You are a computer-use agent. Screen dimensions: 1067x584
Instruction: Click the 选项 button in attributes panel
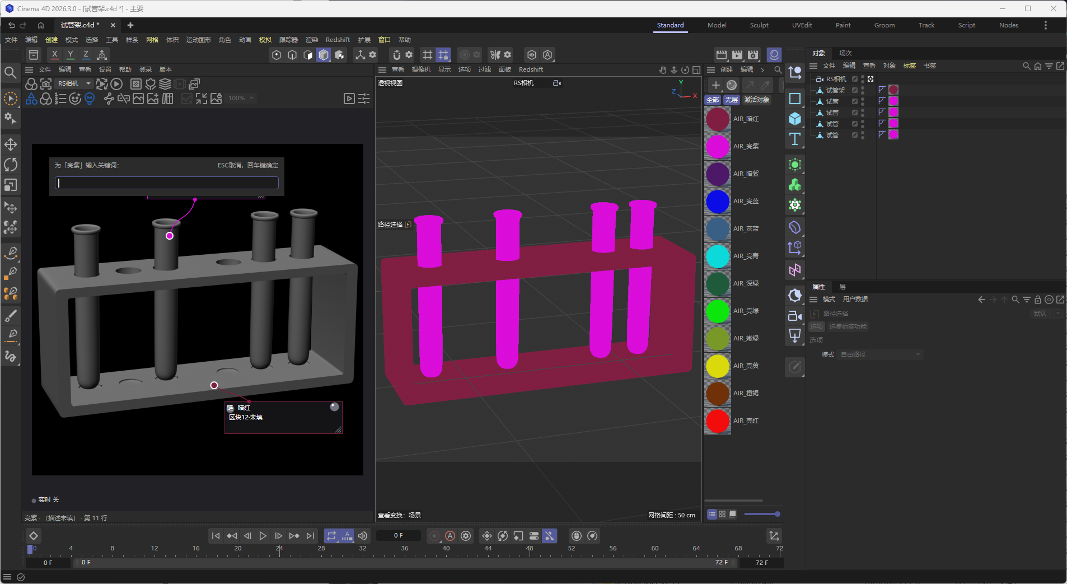click(817, 326)
